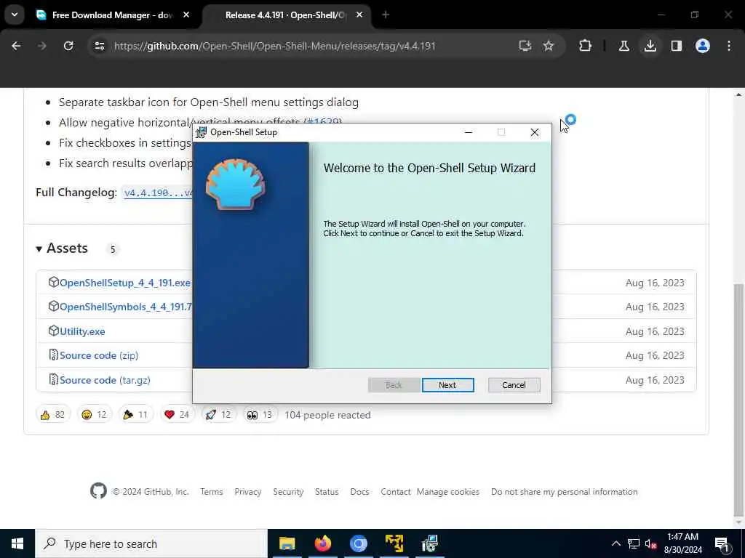Click the 104 people reacted text
The width and height of the screenshot is (745, 558).
point(327,415)
